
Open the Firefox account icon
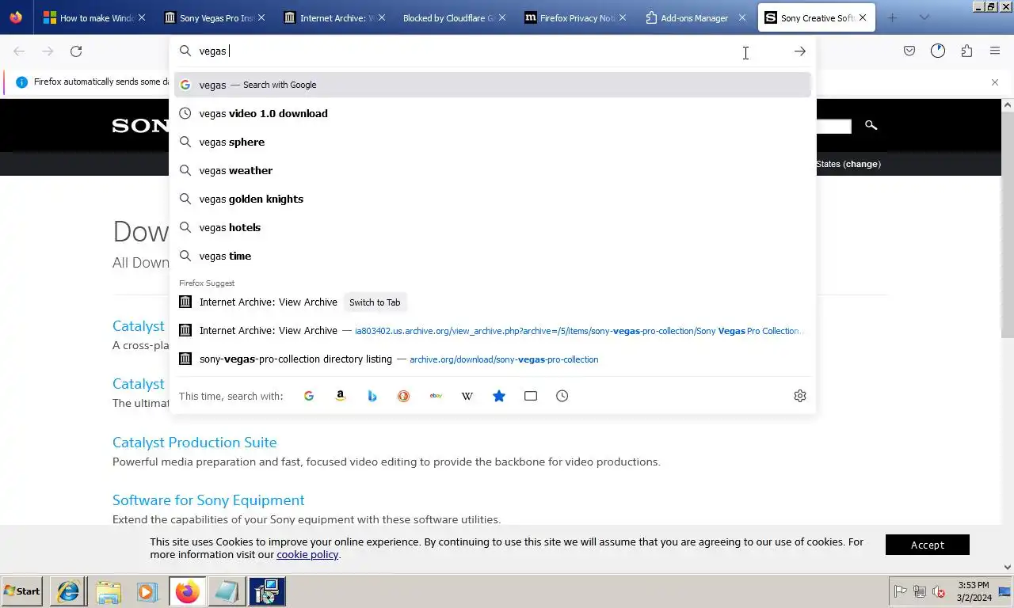pyautogui.click(x=938, y=51)
